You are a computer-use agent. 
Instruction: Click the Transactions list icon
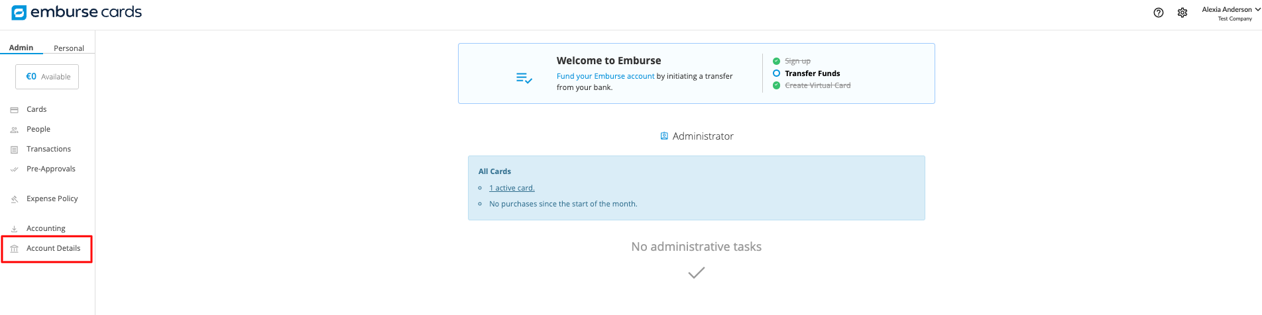[x=14, y=150]
